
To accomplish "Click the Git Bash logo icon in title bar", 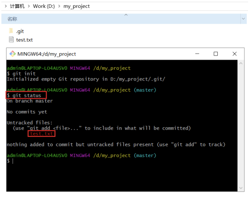I will pos(12,54).
